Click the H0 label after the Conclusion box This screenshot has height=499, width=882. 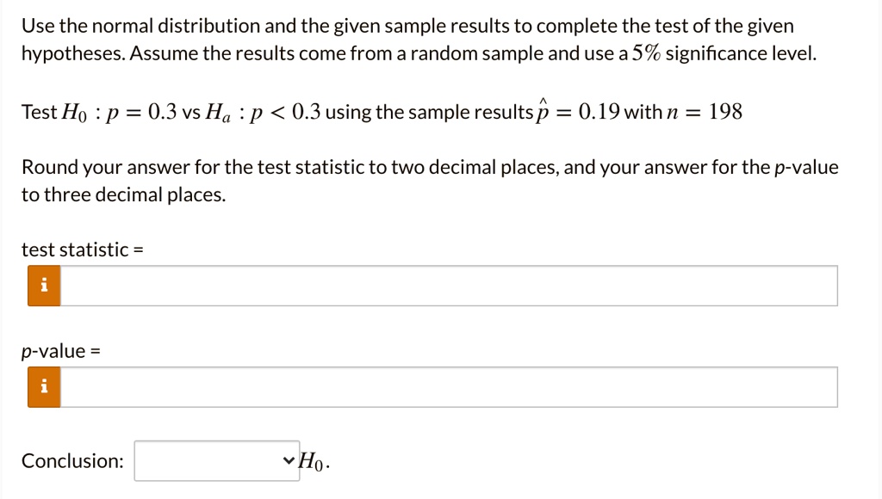click(312, 460)
